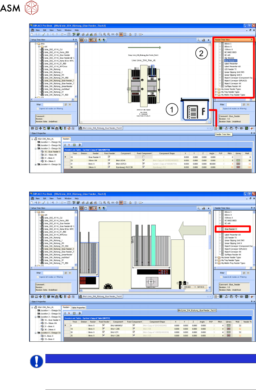
Task: Collapse BKo folder in upper Setup Tree
Action: coord(36,44)
